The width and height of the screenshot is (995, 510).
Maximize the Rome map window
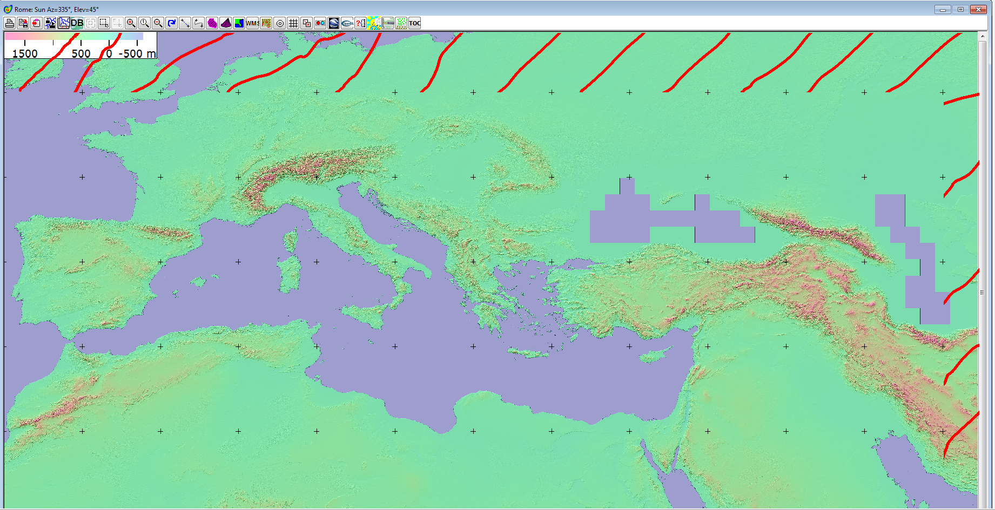point(960,9)
